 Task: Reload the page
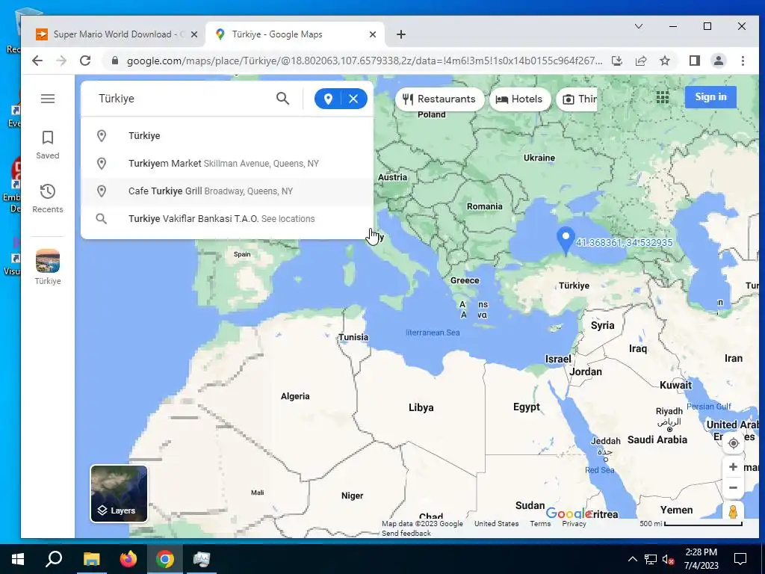(85, 61)
